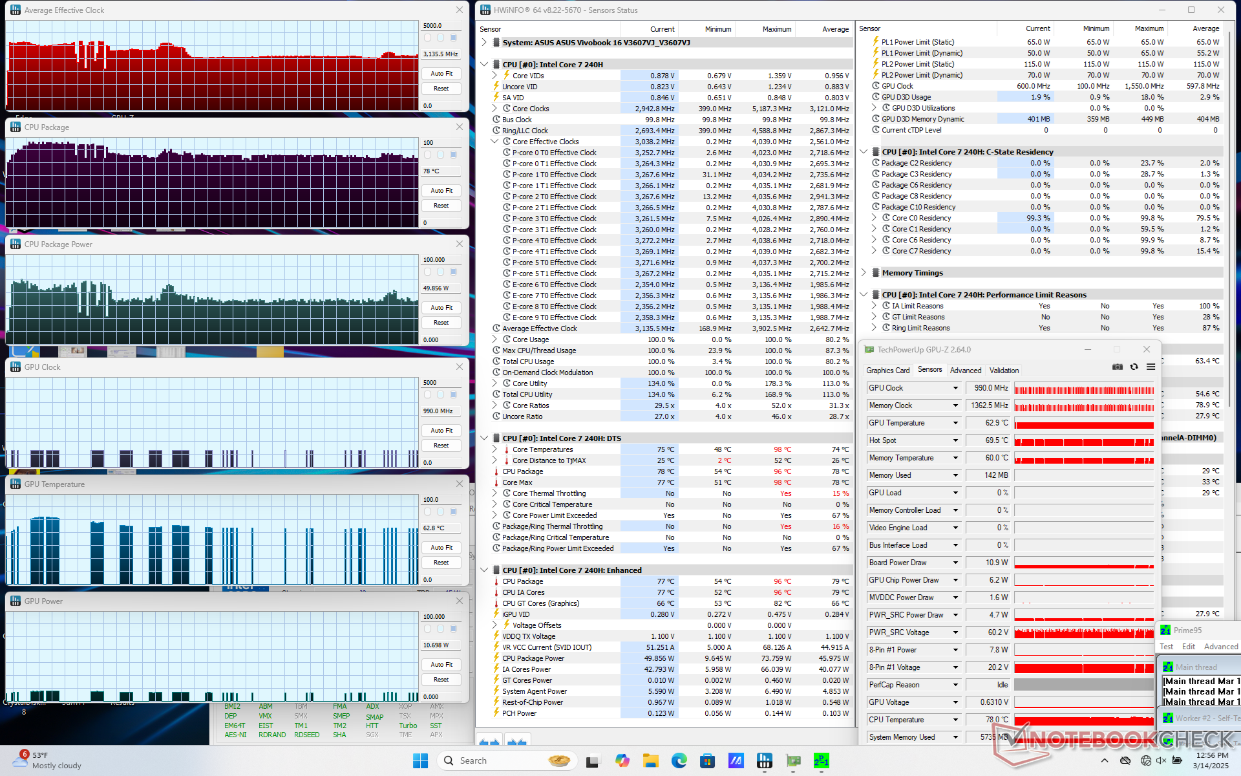The image size is (1241, 776).
Task: Click the muted volume tray icon
Action: pyautogui.click(x=1161, y=760)
